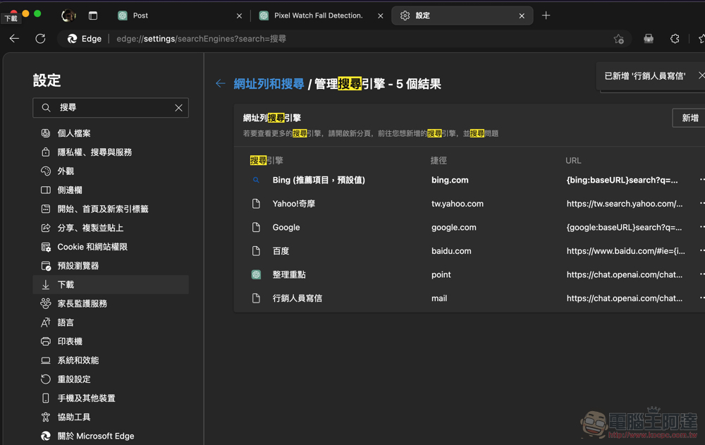This screenshot has height=445, width=705.
Task: Clear the settings search box with X
Action: point(178,107)
